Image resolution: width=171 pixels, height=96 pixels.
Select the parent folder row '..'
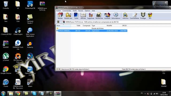coord(92,28)
